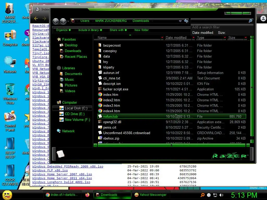The height and width of the screenshot is (200, 267).
Task: Select the nofunclub file row
Action: pyautogui.click(x=172, y=116)
